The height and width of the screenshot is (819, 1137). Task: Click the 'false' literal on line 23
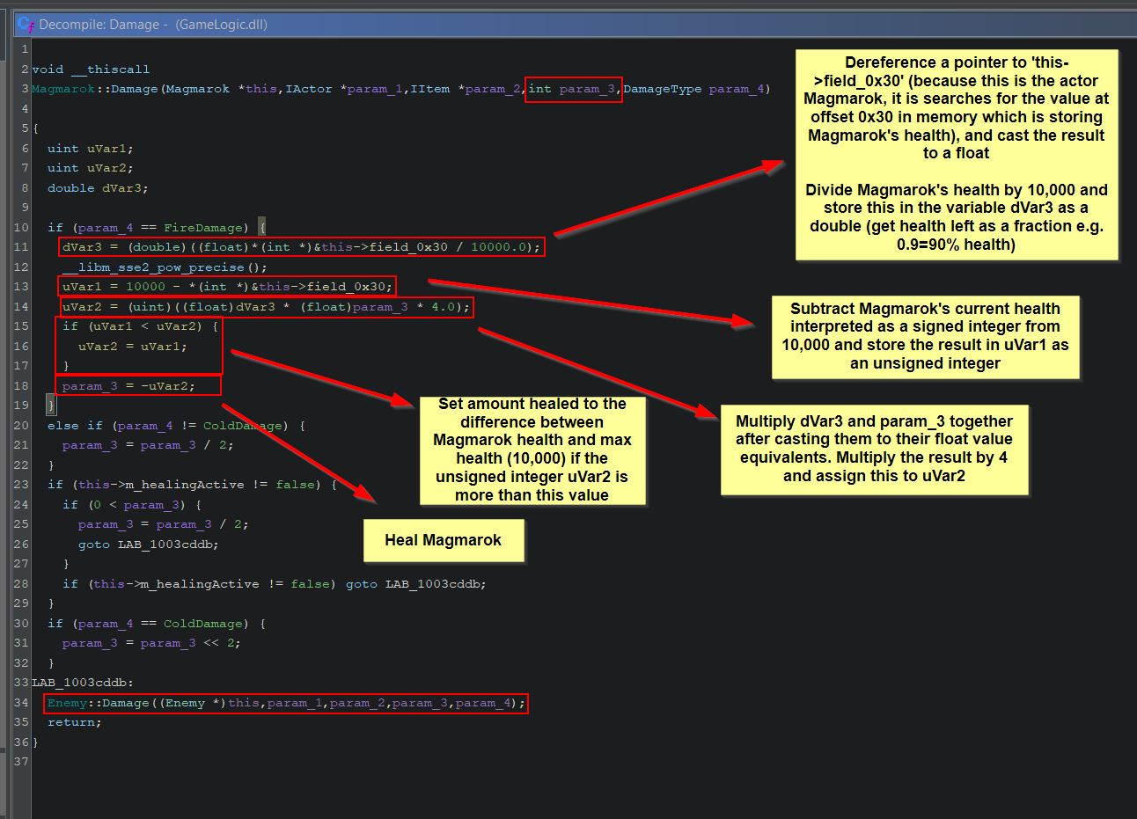point(295,485)
